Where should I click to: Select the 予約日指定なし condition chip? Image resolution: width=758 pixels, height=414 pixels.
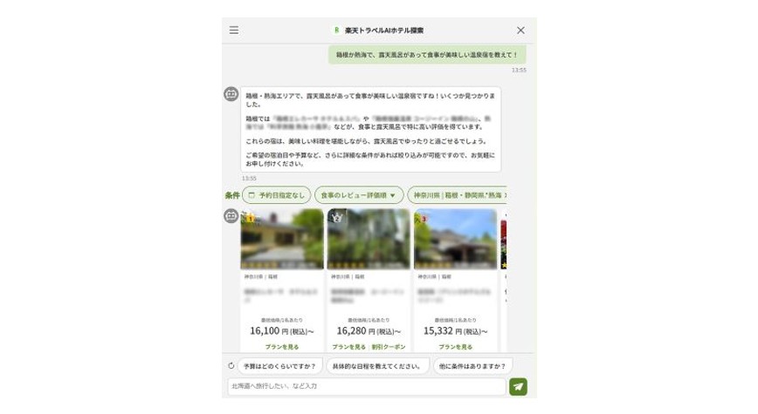(x=277, y=195)
